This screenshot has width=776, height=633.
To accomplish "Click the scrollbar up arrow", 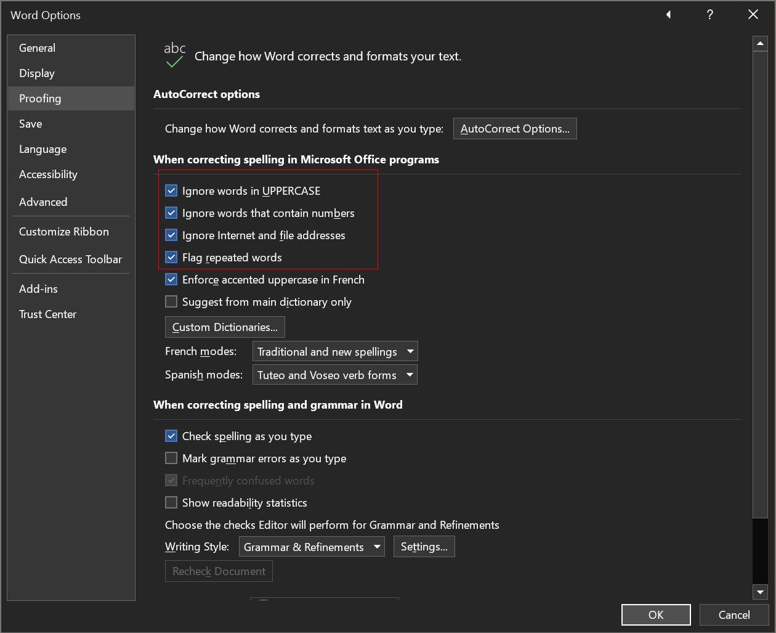I will click(x=759, y=44).
